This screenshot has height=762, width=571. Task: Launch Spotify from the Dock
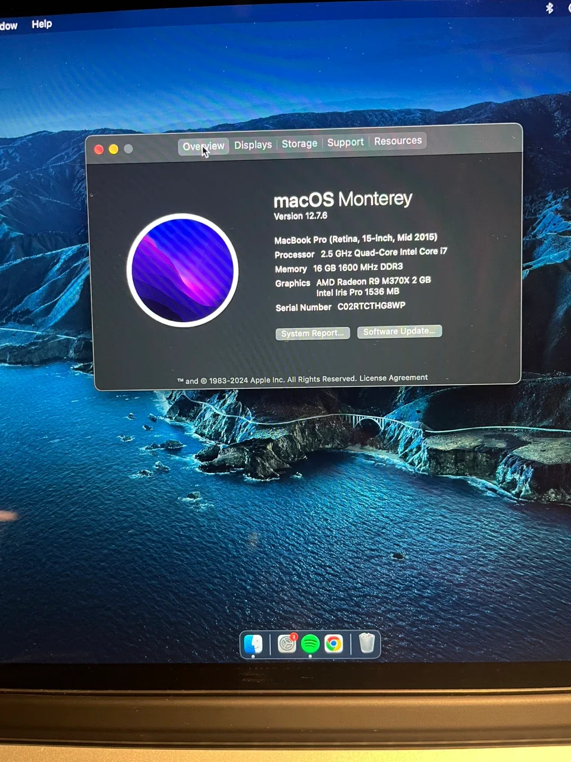(310, 643)
